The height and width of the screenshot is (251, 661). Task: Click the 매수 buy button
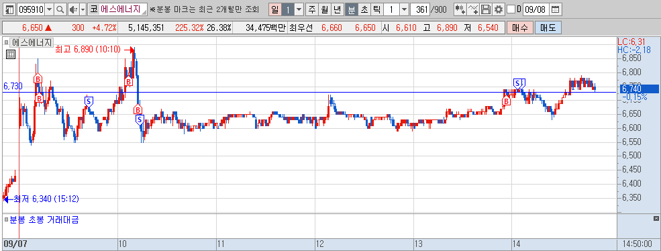pyautogui.click(x=520, y=28)
